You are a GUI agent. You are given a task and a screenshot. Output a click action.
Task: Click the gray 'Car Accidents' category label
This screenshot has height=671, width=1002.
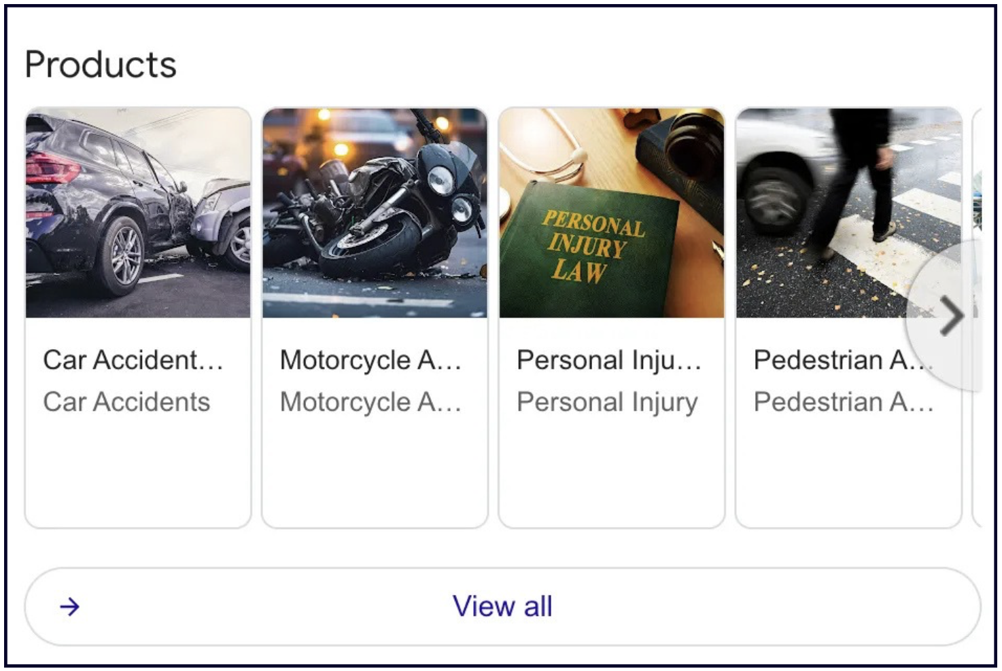click(x=126, y=402)
